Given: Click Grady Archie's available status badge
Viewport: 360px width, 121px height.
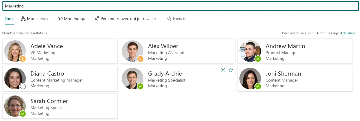Looking at the screenshot, I should pos(140,86).
